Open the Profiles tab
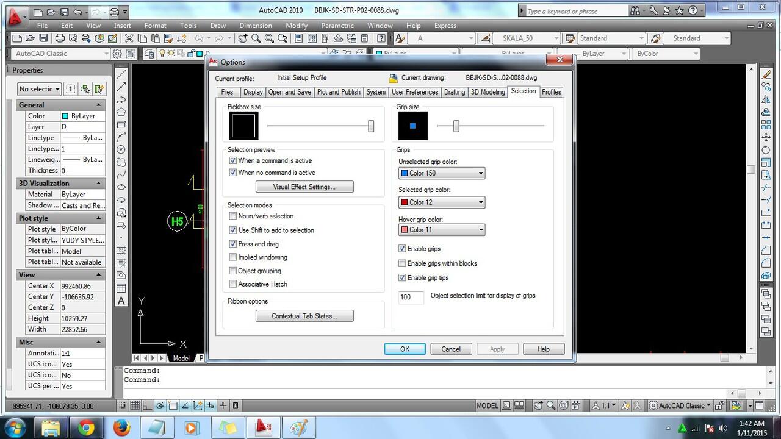Image resolution: width=781 pixels, height=439 pixels. 551,92
